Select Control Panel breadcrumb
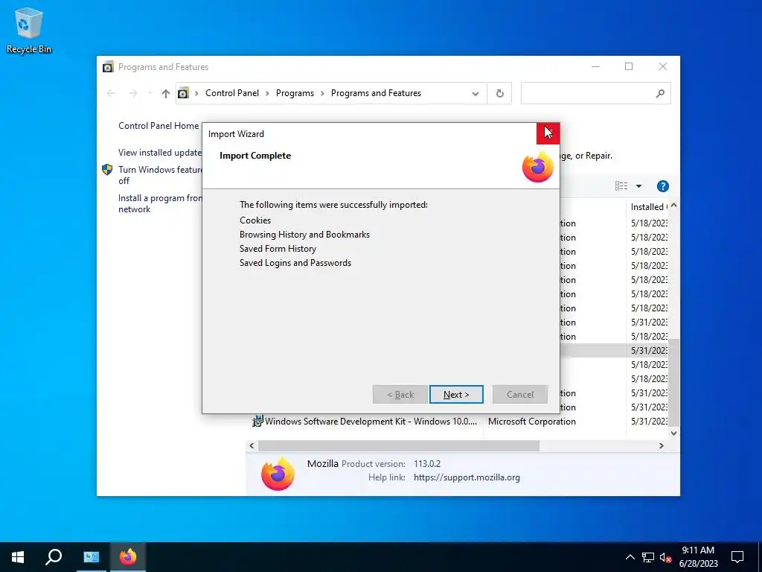This screenshot has height=572, width=762. pyautogui.click(x=232, y=93)
